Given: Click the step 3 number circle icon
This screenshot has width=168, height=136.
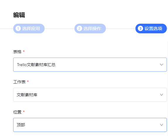Looking at the screenshot, I should click(140, 29).
